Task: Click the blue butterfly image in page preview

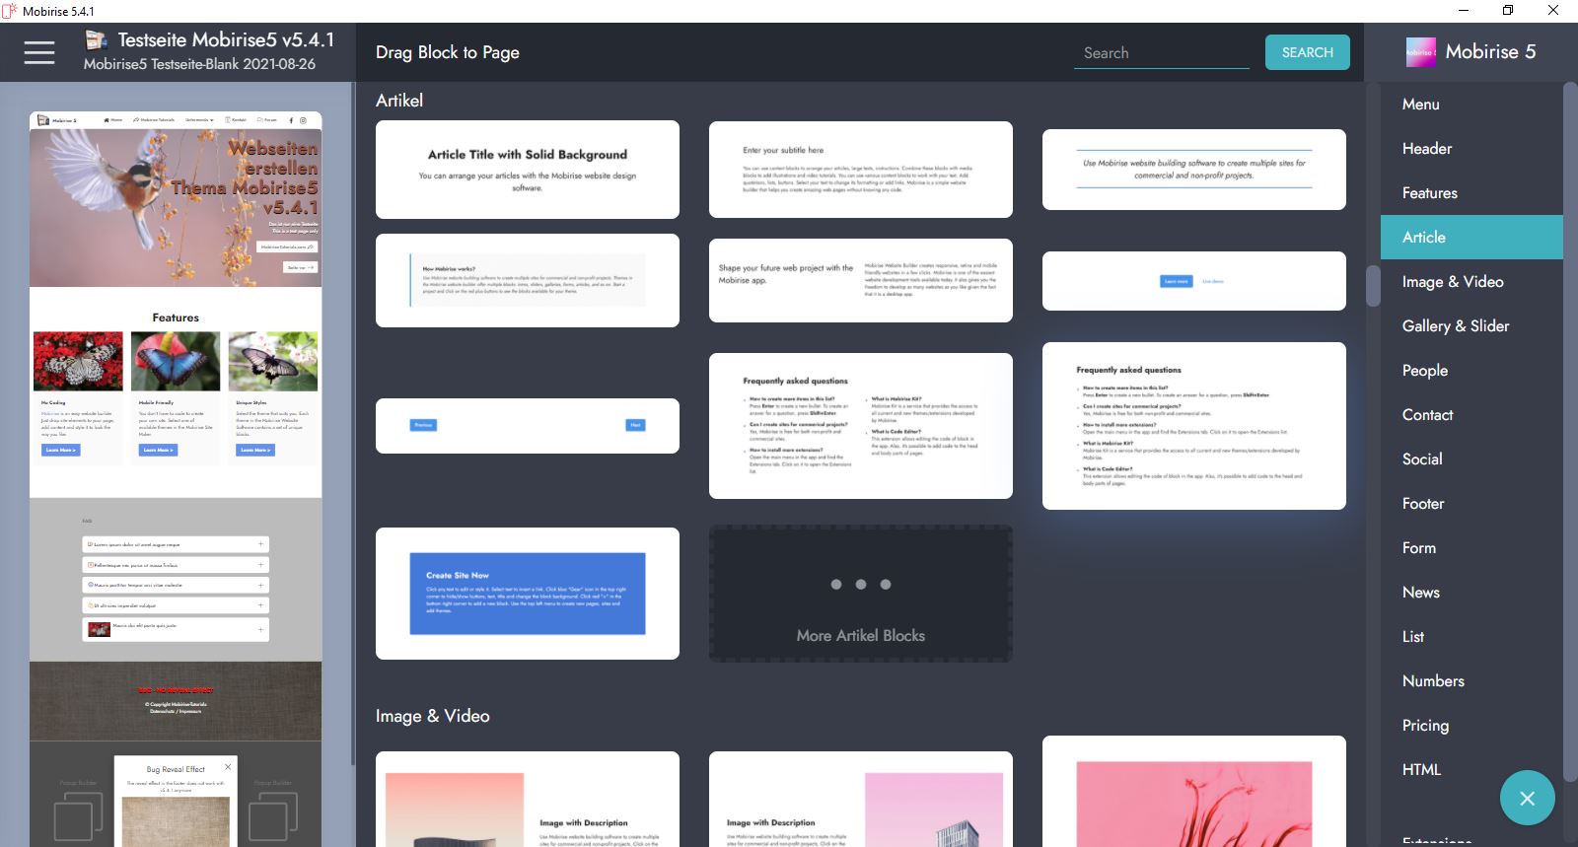Action: coord(176,361)
